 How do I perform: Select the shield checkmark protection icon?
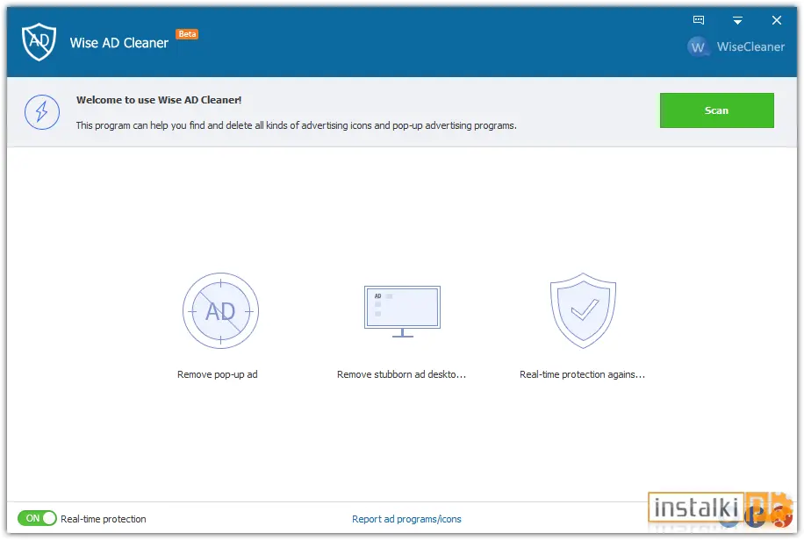[x=583, y=310]
